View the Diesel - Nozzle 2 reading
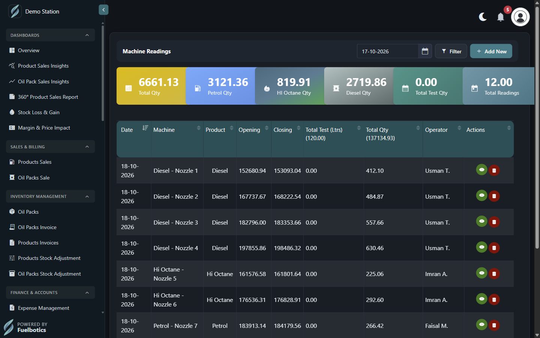This screenshot has height=338, width=540. 481,195
